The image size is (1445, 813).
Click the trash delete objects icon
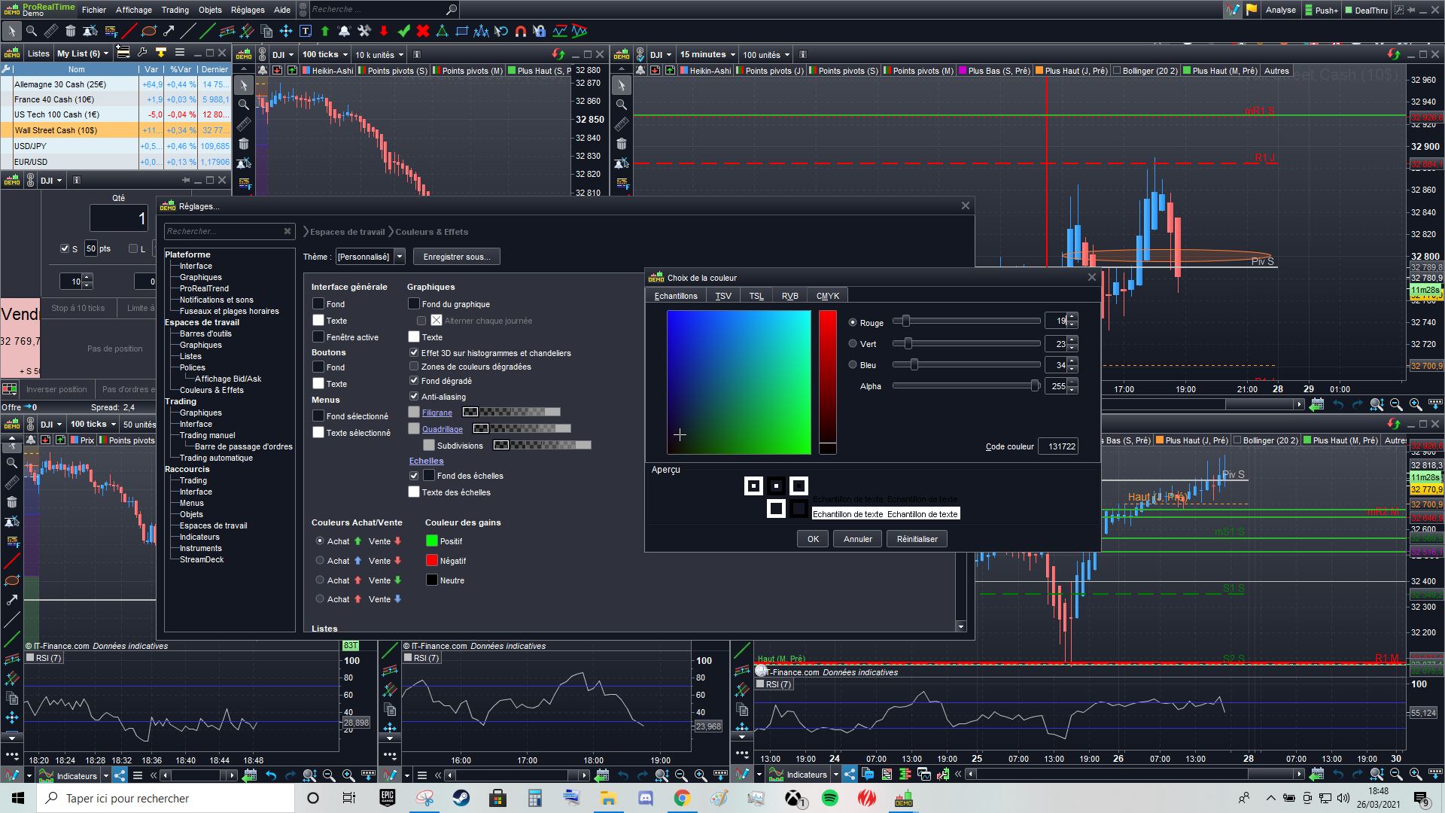point(70,31)
